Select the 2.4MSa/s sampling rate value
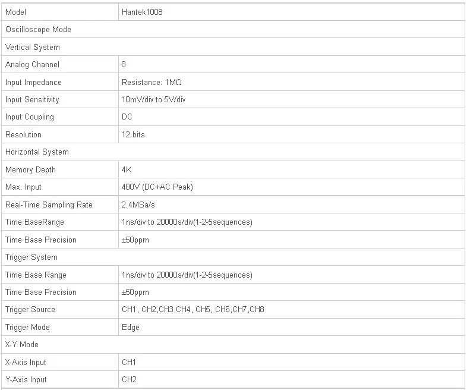Image resolution: width=467 pixels, height=390 pixels. click(138, 205)
